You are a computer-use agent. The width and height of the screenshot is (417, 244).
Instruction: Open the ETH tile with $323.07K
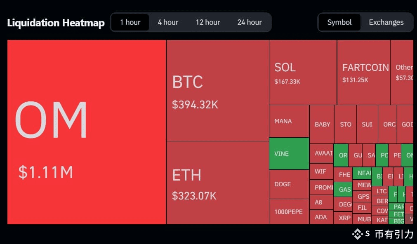point(217,181)
